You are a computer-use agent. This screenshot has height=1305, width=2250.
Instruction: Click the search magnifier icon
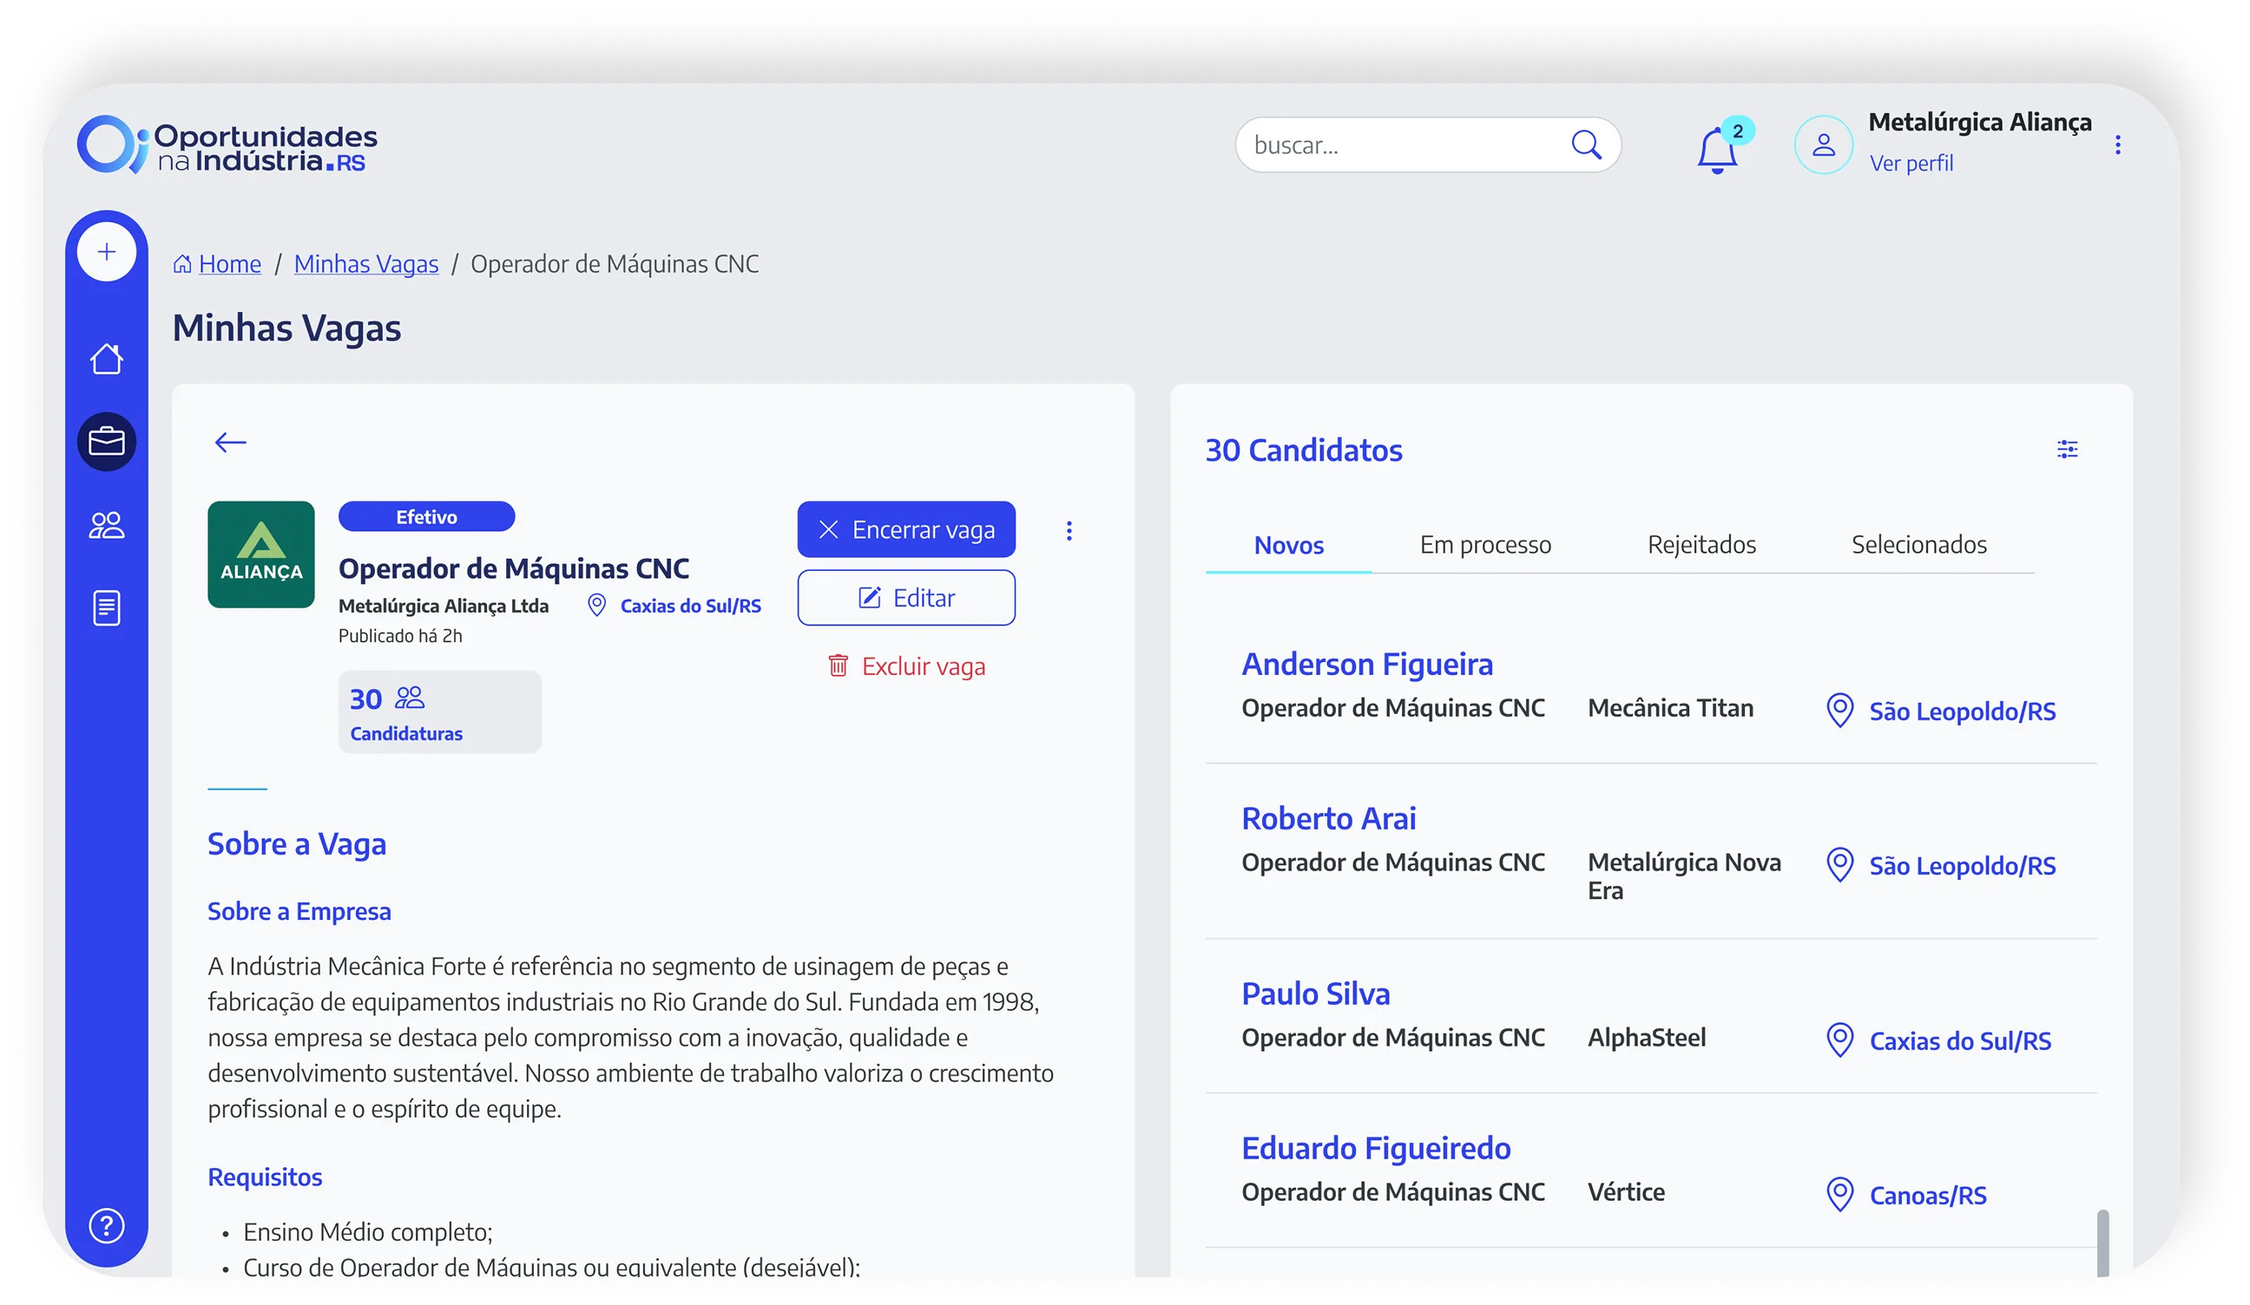tap(1586, 145)
